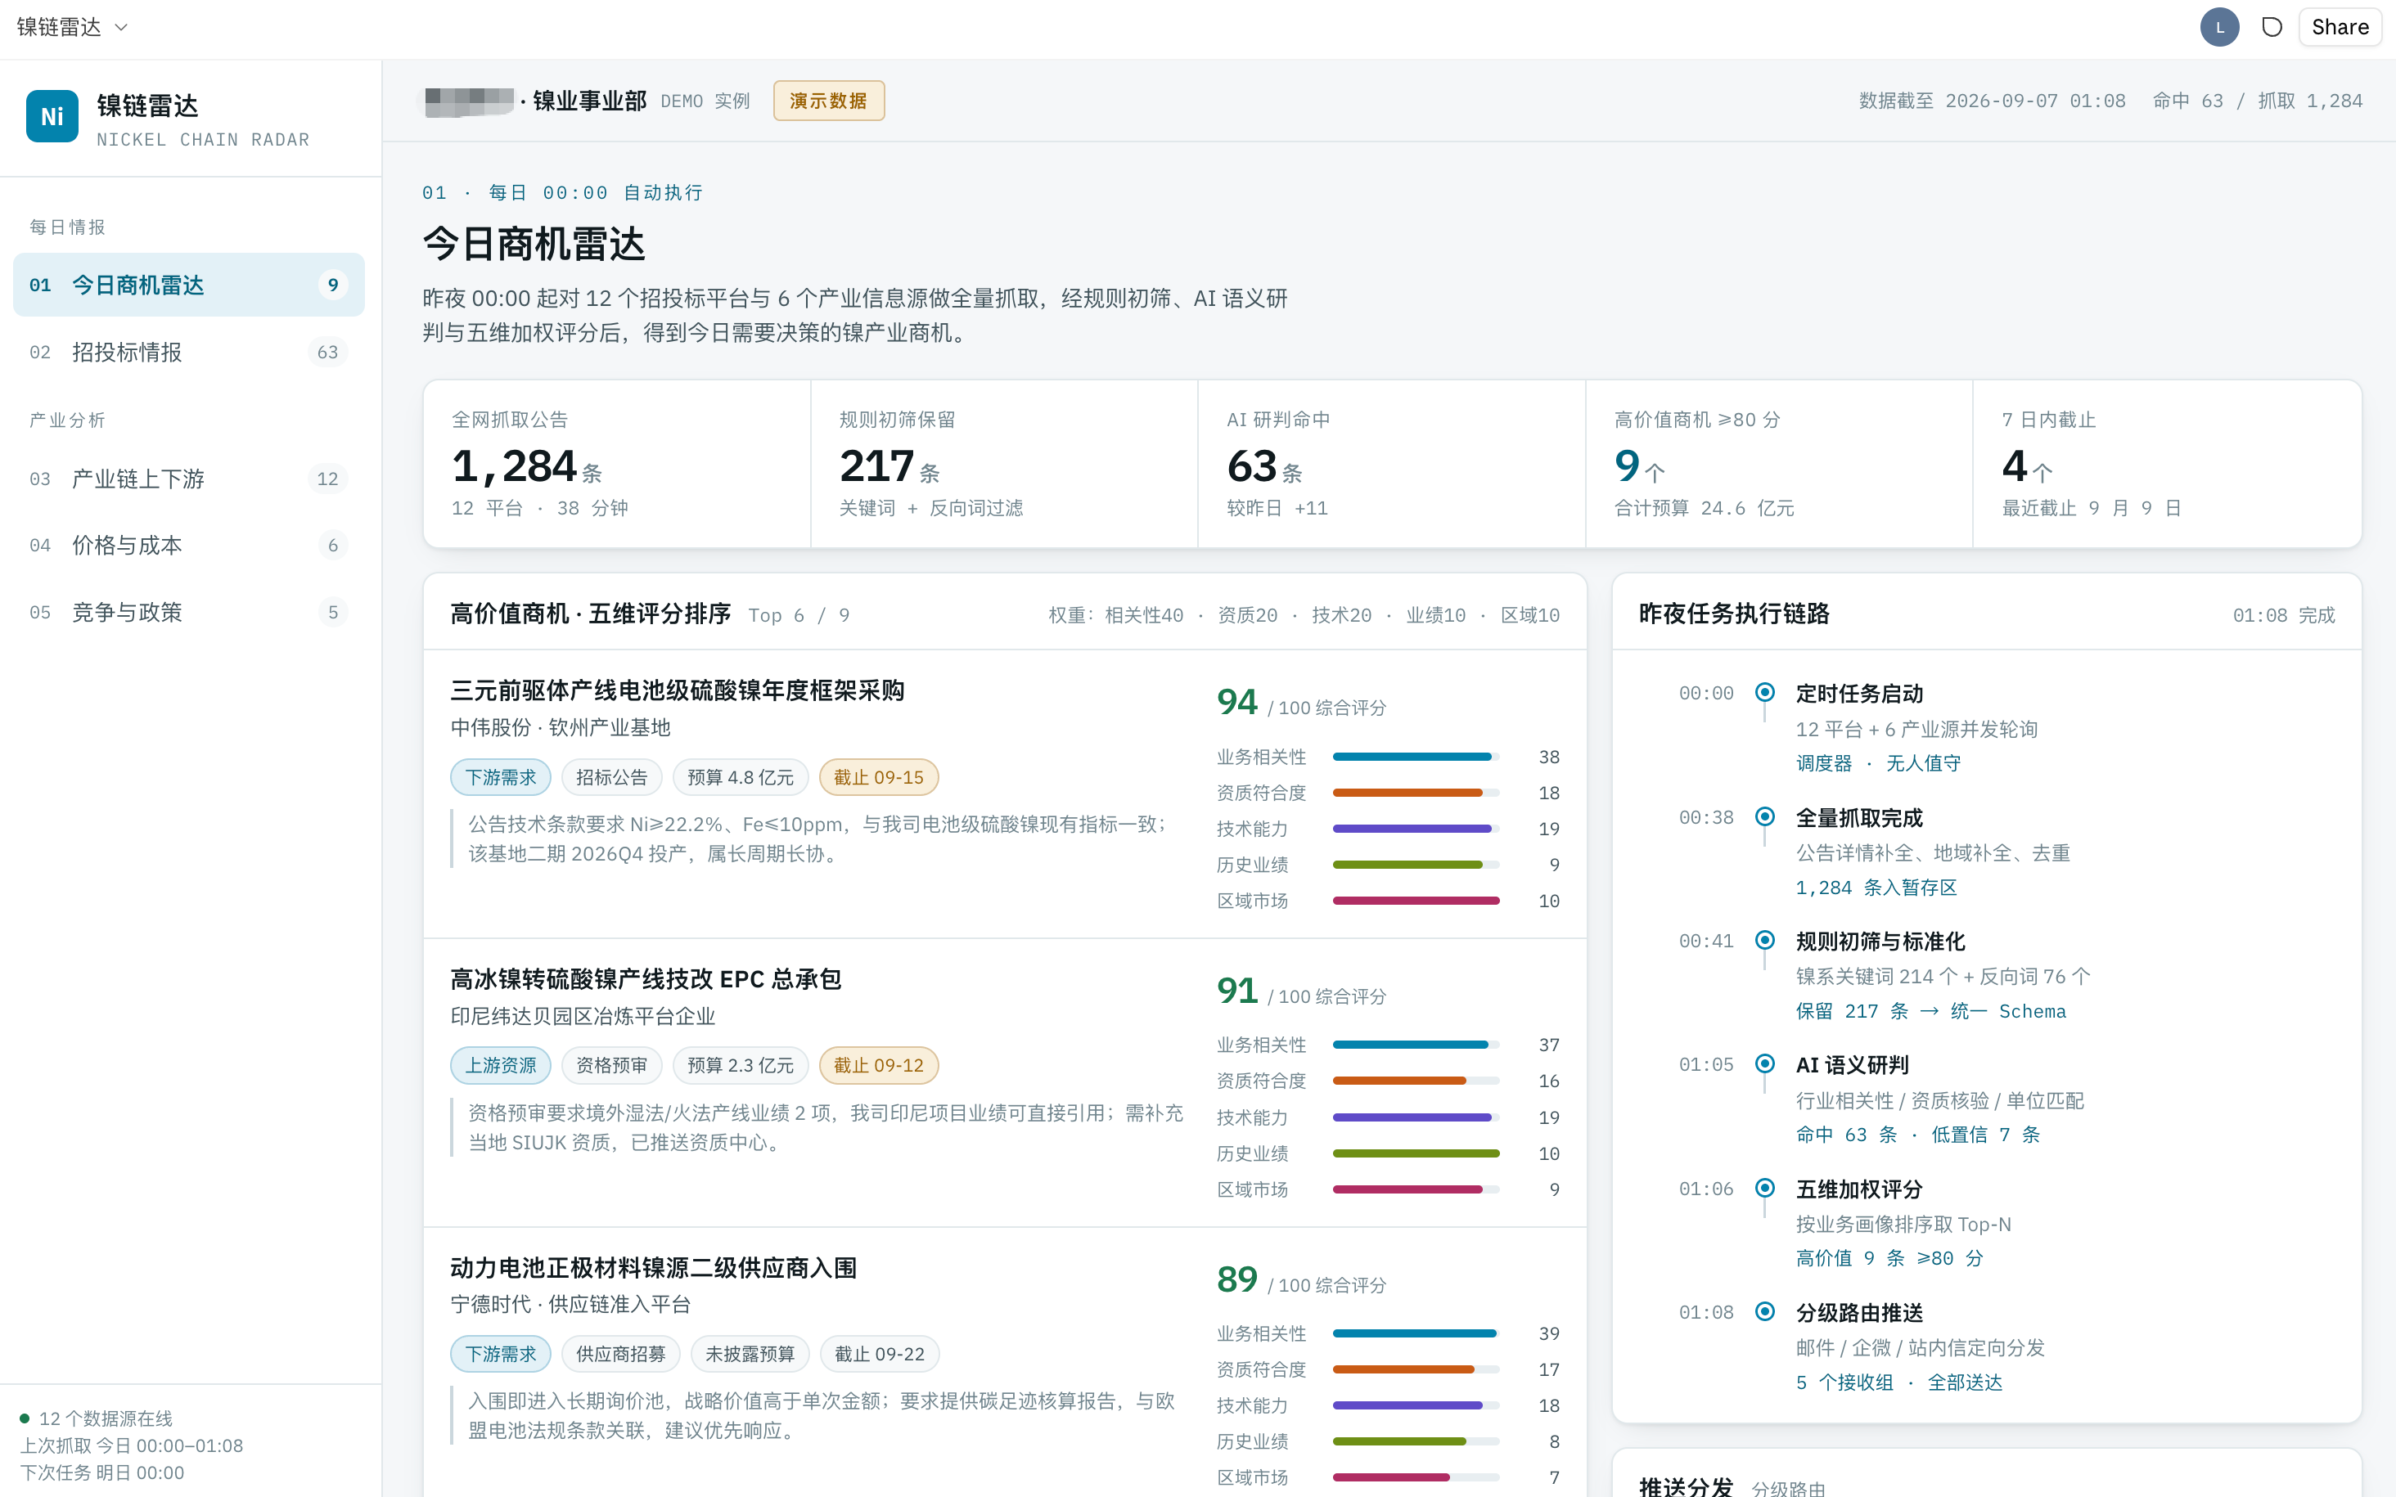Viewport: 2396px width, 1497px height.
Task: Click 命中 63 条 · 低置信 7 条 text
Action: pyautogui.click(x=1918, y=1135)
